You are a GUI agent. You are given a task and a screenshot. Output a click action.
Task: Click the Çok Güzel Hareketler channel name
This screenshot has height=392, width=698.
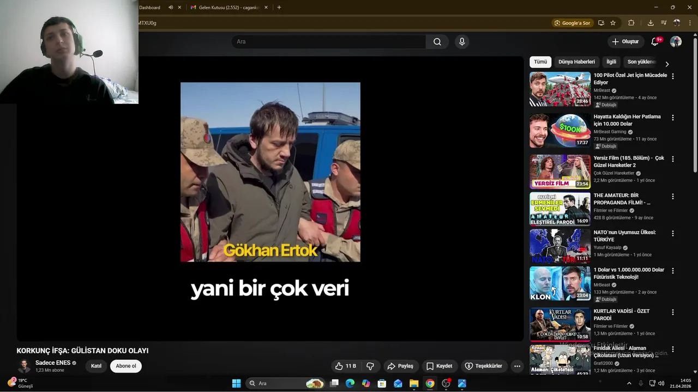[614, 173]
